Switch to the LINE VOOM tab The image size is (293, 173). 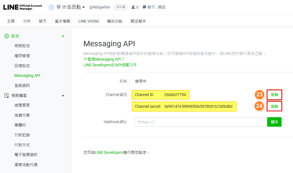[88, 21]
